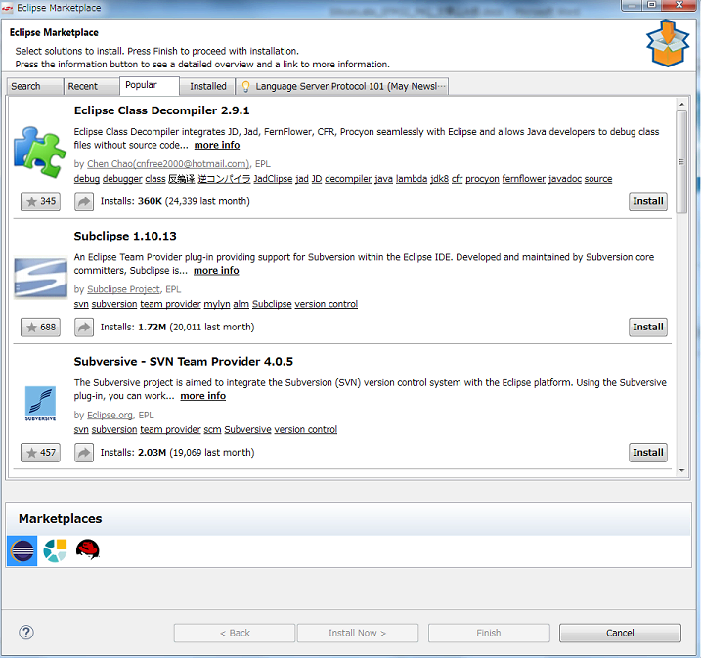This screenshot has height=658, width=701.
Task: Click the scm tag under Subversive
Action: [x=212, y=429]
